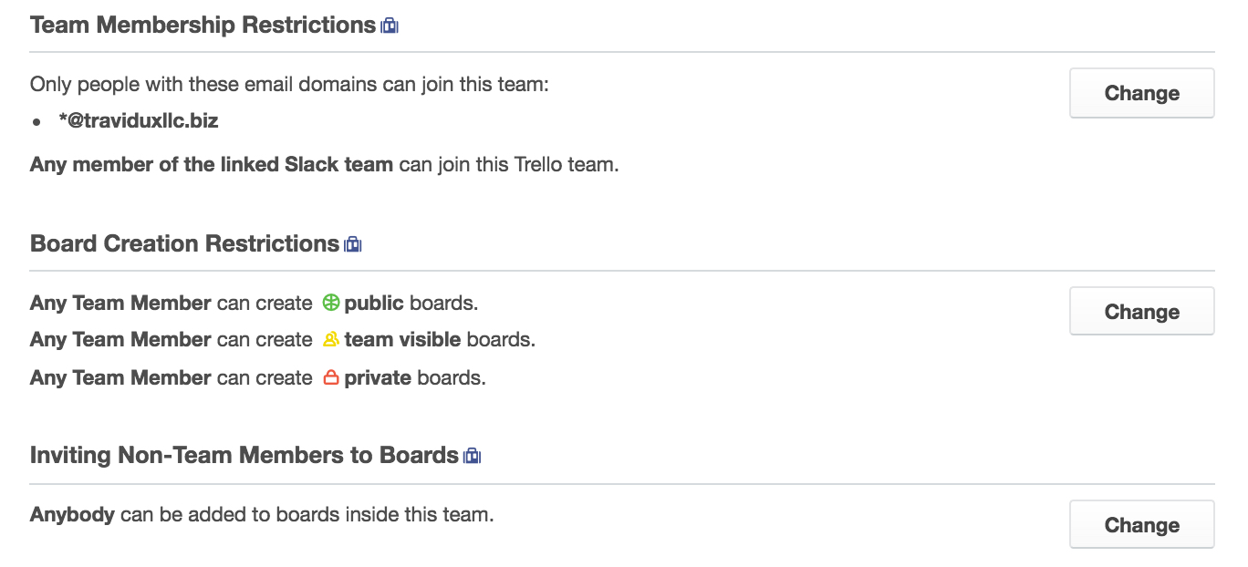
Task: Click the line about creating team visible boards
Action: click(x=283, y=340)
